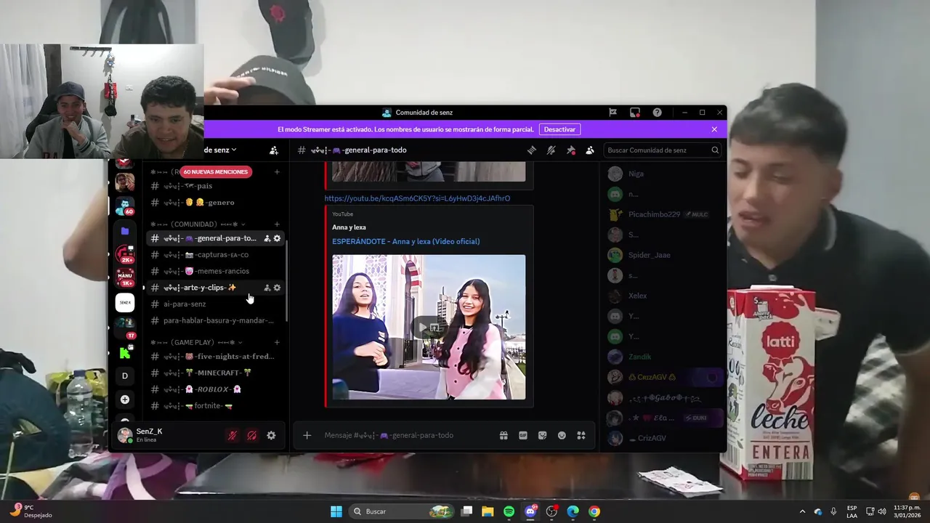Image resolution: width=930 pixels, height=523 pixels.
Task: Open ESPERÁNDOTE - Anna y lexa video link
Action: coord(406,241)
